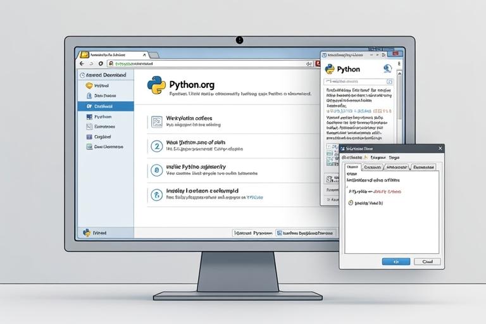Click the bottom bar button with the blue icon
Image resolution: width=486 pixels, height=324 pixels.
pyautogui.click(x=305, y=233)
